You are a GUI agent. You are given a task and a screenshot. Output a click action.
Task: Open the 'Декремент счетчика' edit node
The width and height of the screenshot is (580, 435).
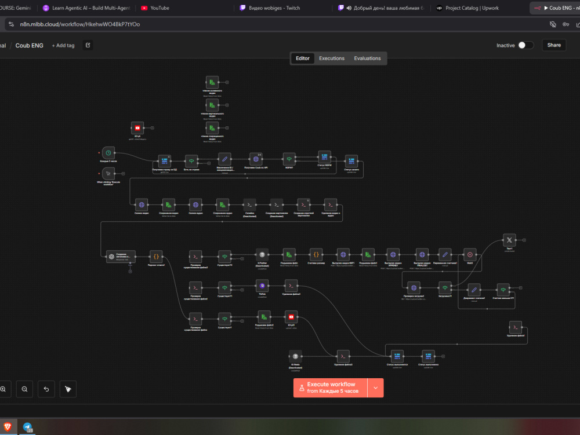point(474,290)
